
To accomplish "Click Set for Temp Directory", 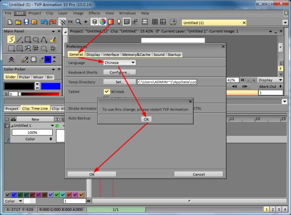I will click(119, 82).
